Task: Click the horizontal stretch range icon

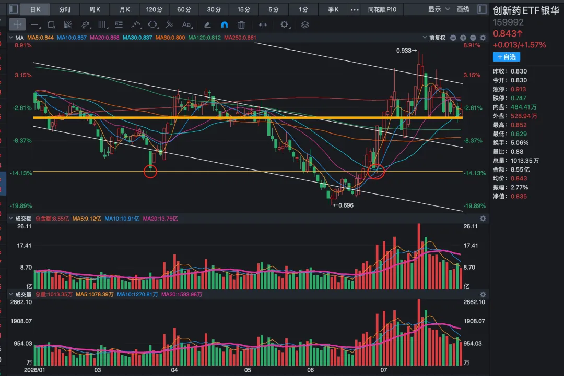Action: tap(263, 25)
